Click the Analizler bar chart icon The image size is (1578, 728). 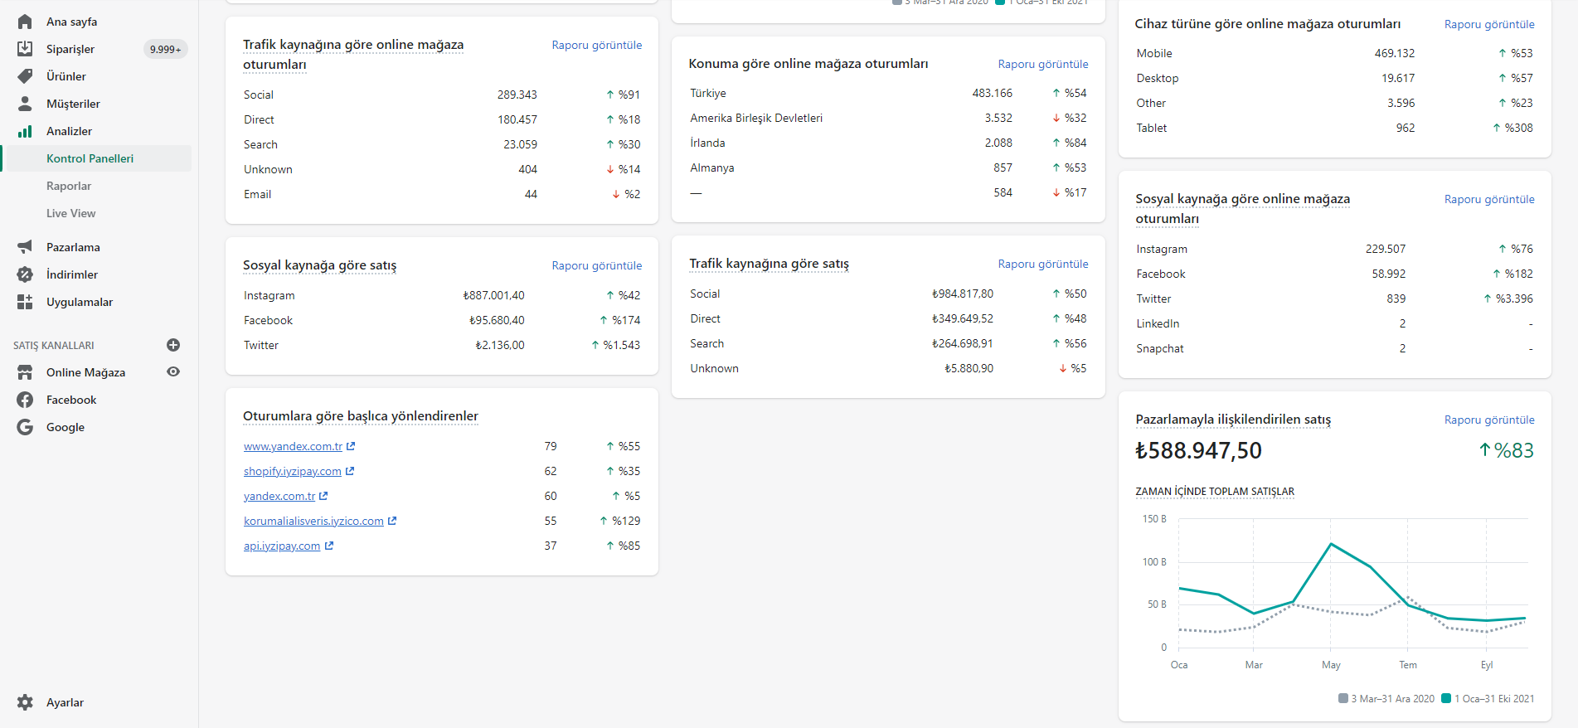[25, 131]
